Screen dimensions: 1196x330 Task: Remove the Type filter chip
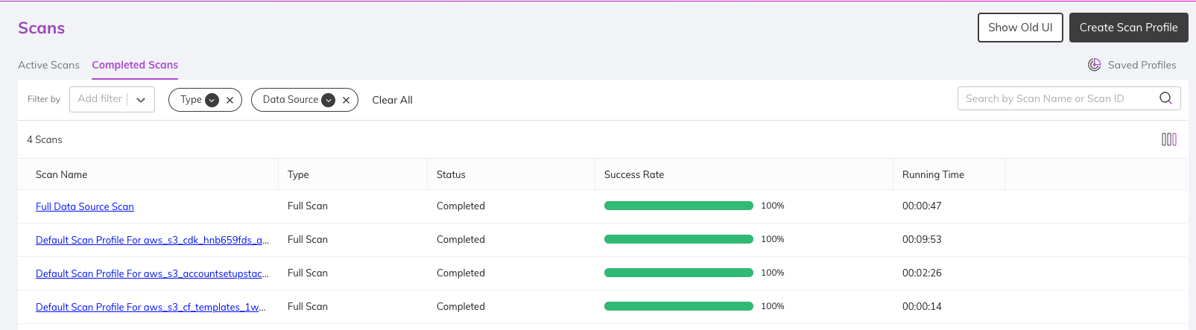tap(230, 100)
